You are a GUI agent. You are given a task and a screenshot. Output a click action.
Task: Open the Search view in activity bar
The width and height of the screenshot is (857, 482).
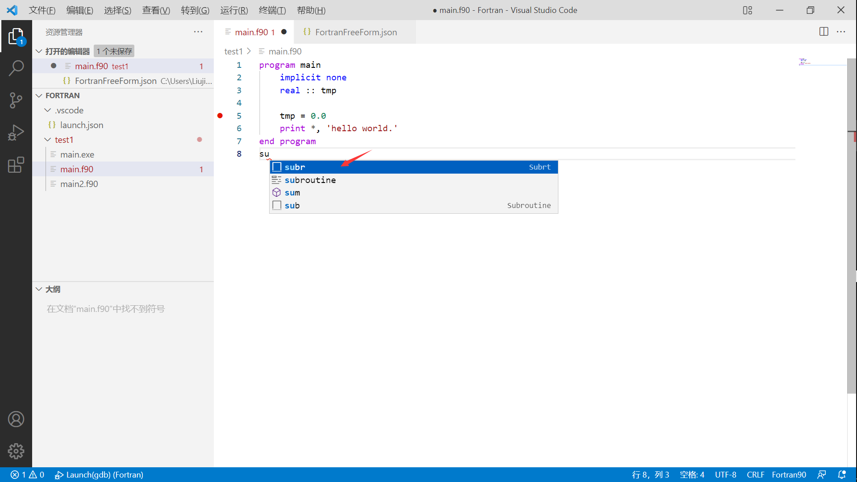pos(16,68)
